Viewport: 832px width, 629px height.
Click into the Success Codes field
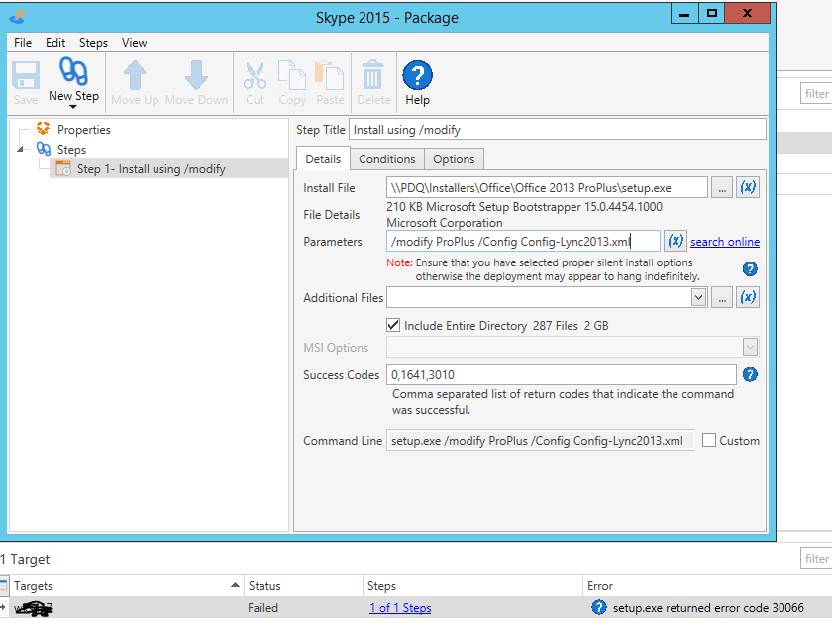click(x=561, y=374)
